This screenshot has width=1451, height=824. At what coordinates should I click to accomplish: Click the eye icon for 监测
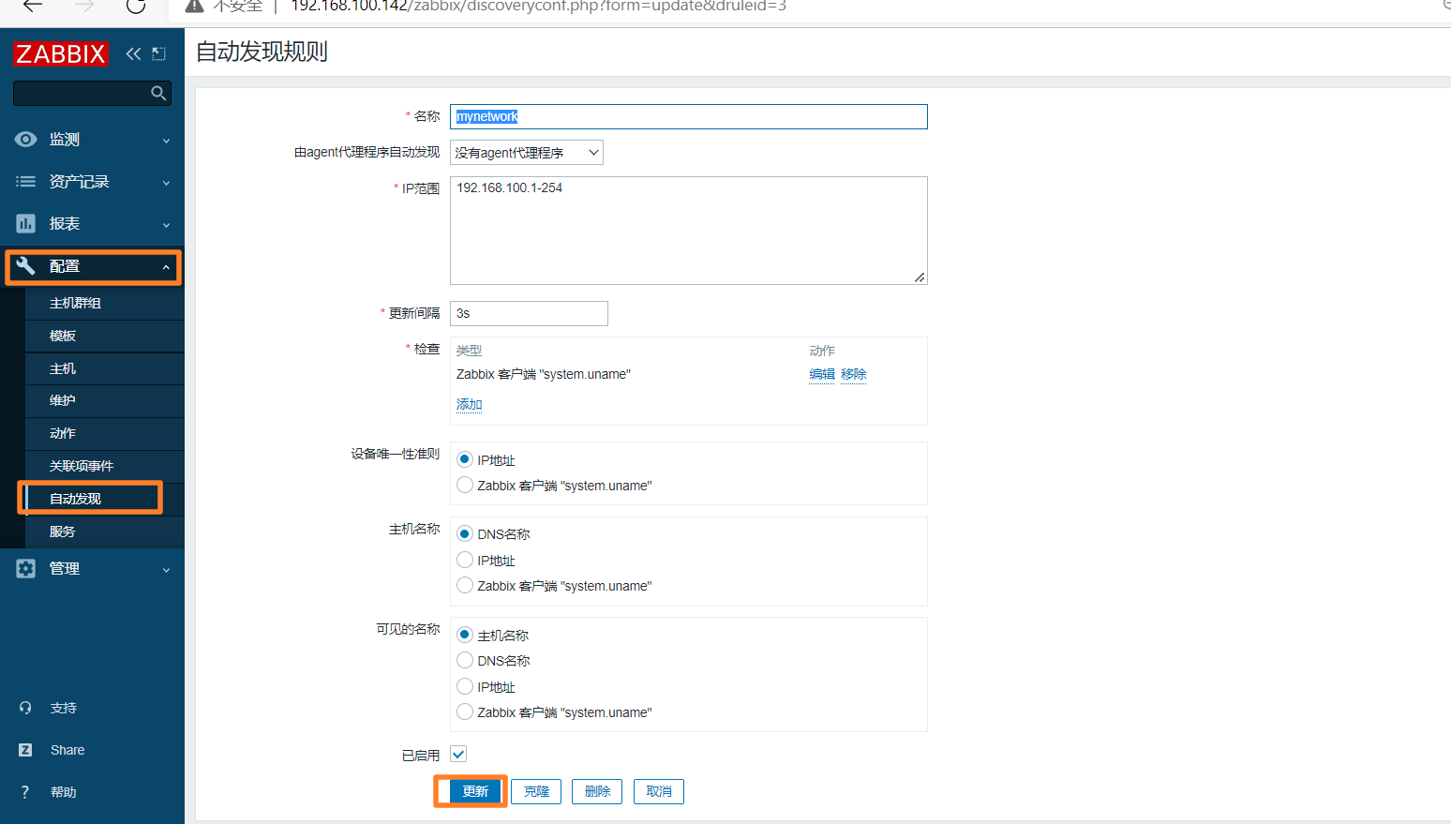point(25,139)
